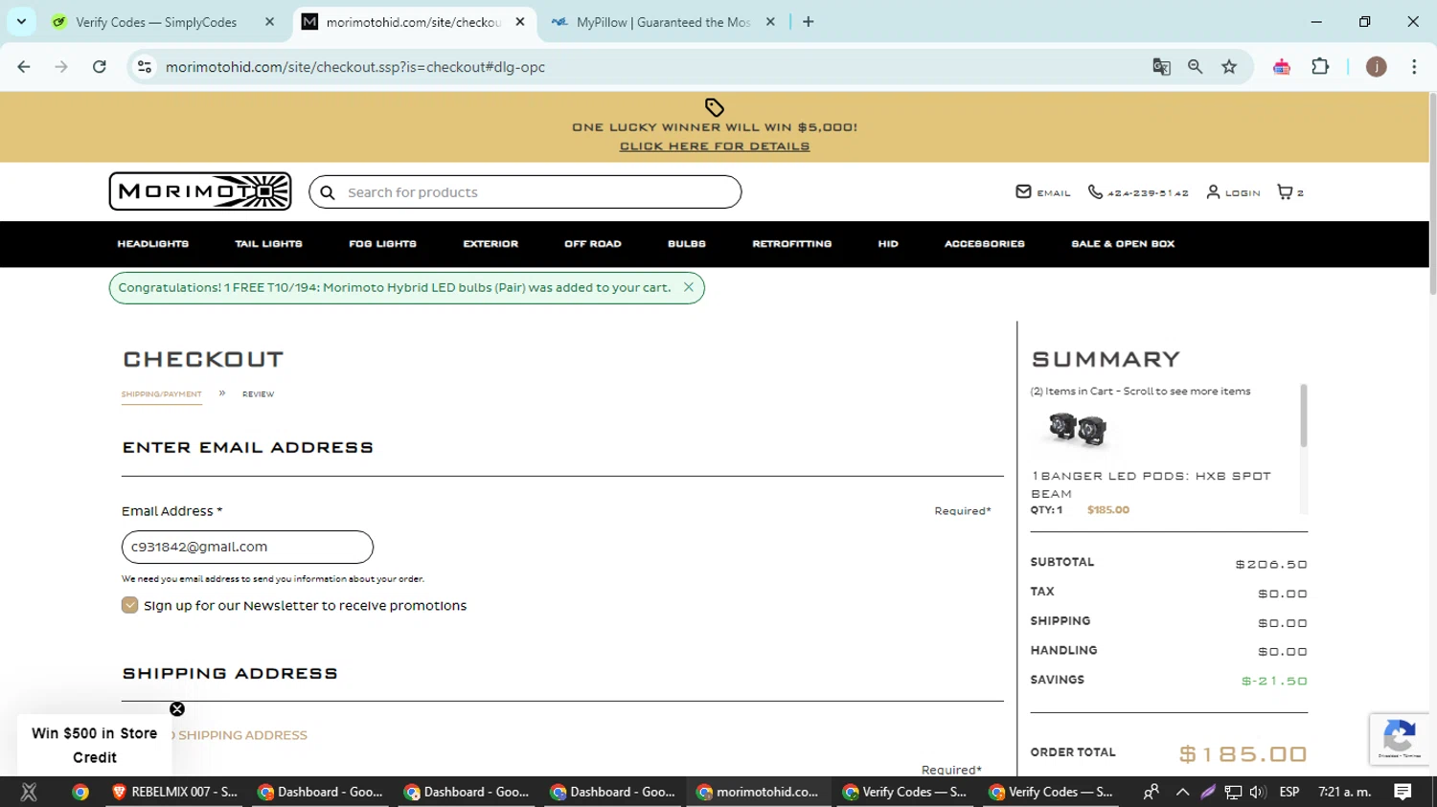Reload the current page

pos(100,67)
